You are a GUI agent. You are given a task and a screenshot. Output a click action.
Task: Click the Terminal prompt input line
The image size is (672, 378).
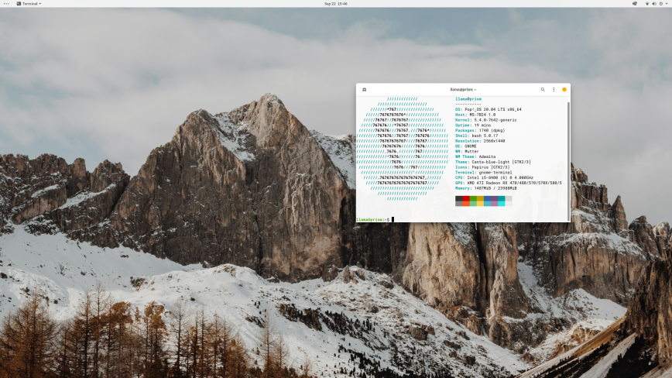(461, 219)
